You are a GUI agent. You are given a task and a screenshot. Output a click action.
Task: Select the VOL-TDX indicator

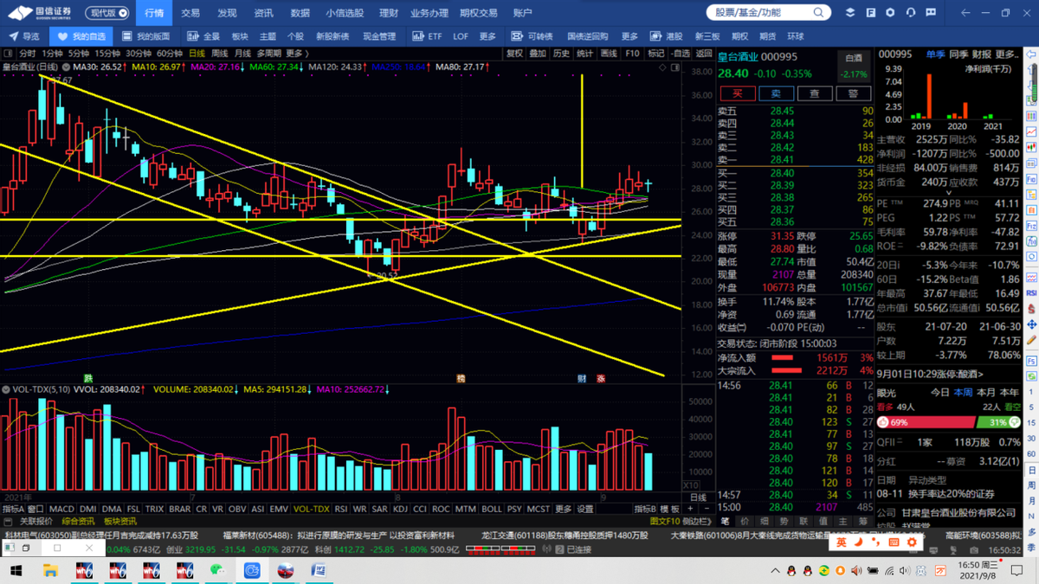coord(312,510)
